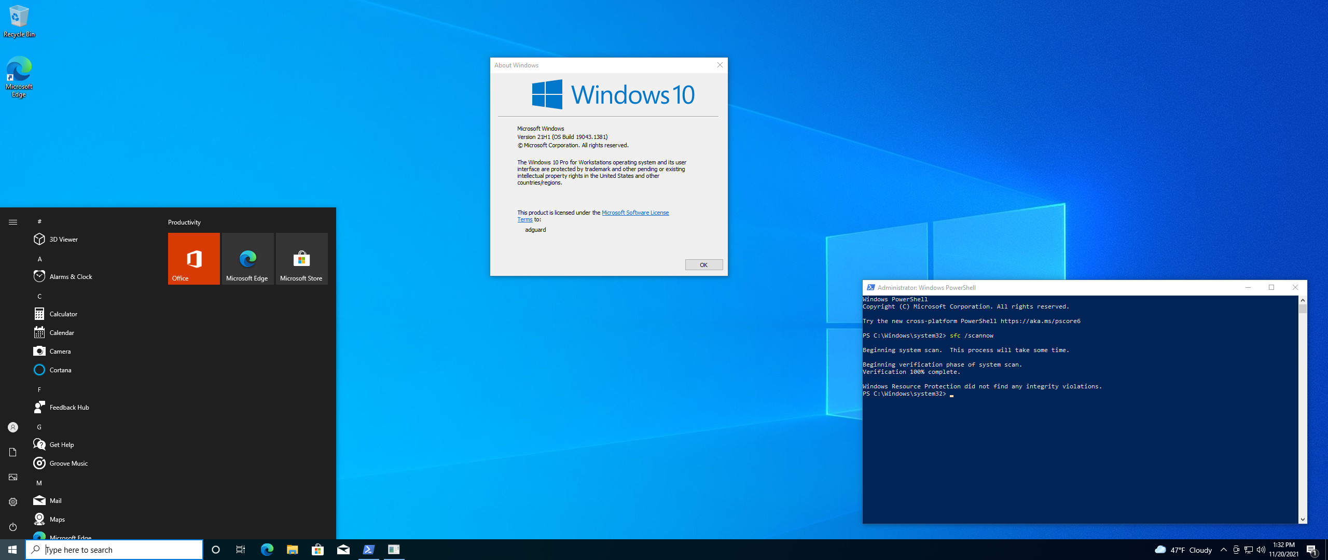The height and width of the screenshot is (560, 1328).
Task: Click letter G section header
Action: (39, 427)
